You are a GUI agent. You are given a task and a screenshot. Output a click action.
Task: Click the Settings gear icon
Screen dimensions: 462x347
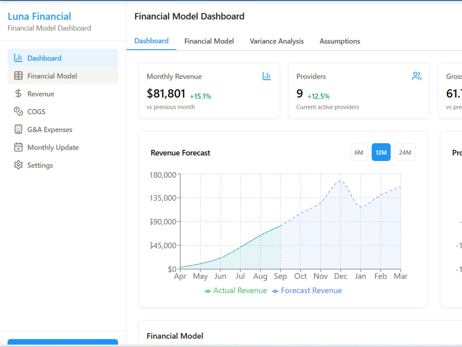coord(18,165)
